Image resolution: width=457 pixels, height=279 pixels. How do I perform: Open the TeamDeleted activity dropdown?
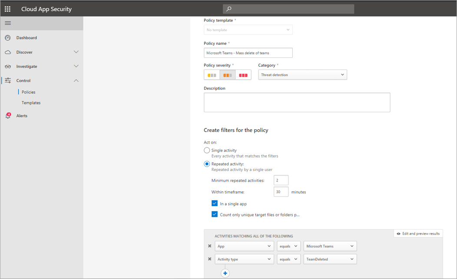[330, 259]
